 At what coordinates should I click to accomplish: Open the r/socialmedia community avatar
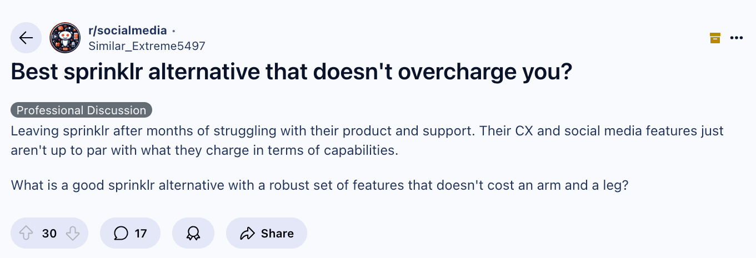pos(65,38)
